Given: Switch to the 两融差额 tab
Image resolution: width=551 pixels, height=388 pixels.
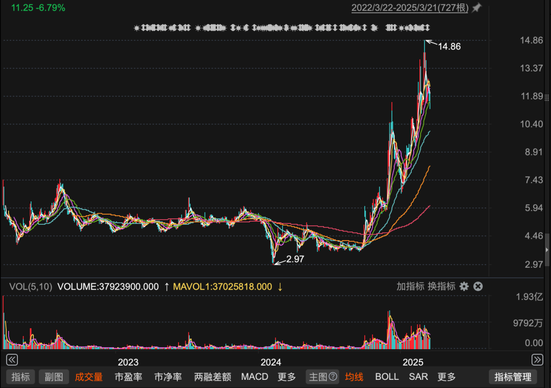Looking at the screenshot, I should tap(212, 376).
